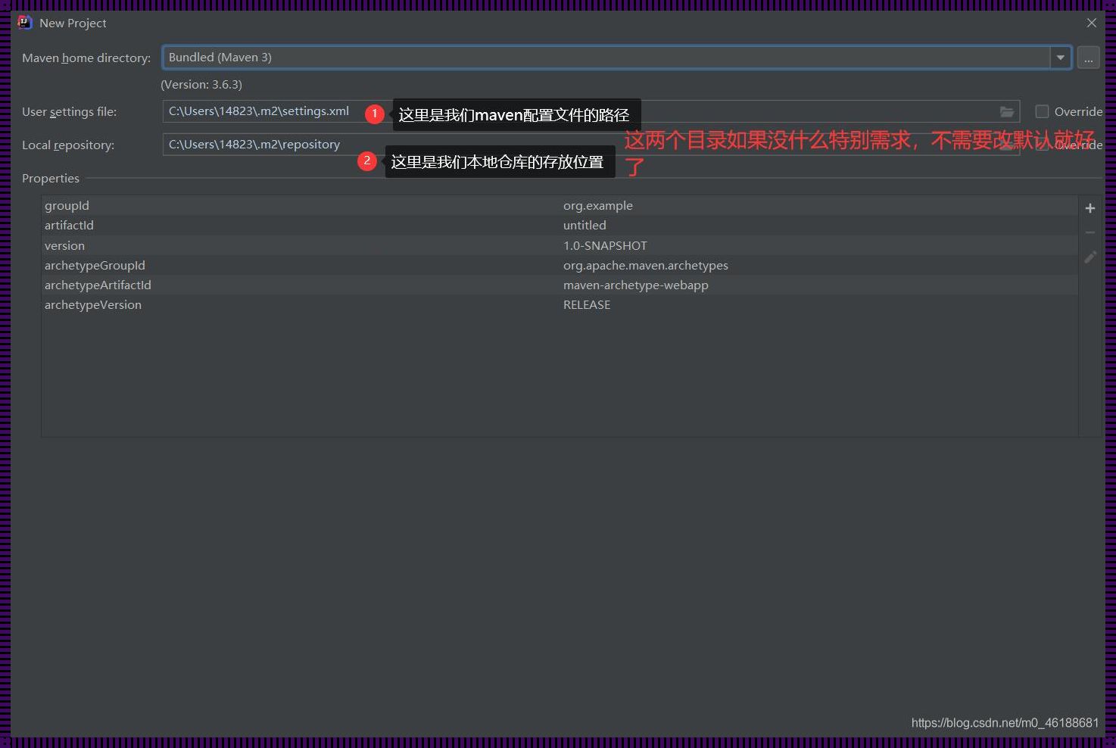The height and width of the screenshot is (748, 1116).
Task: Select the groupId property row
Action: (x=560, y=205)
